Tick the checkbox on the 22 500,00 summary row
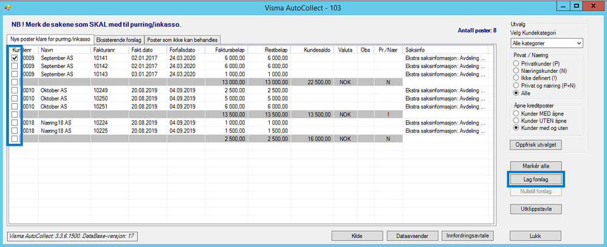Viewport: 607px width, 247px height. click(x=15, y=82)
